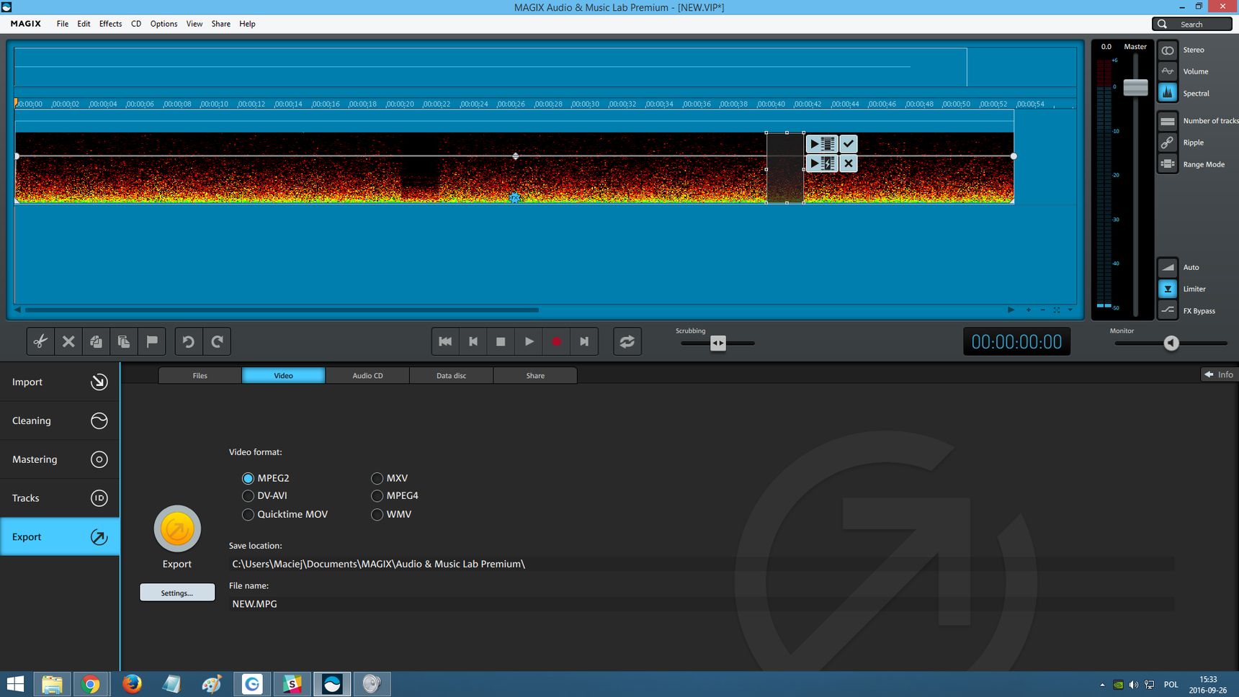Toggle the Stereo view icon
The width and height of the screenshot is (1239, 697).
(1168, 50)
